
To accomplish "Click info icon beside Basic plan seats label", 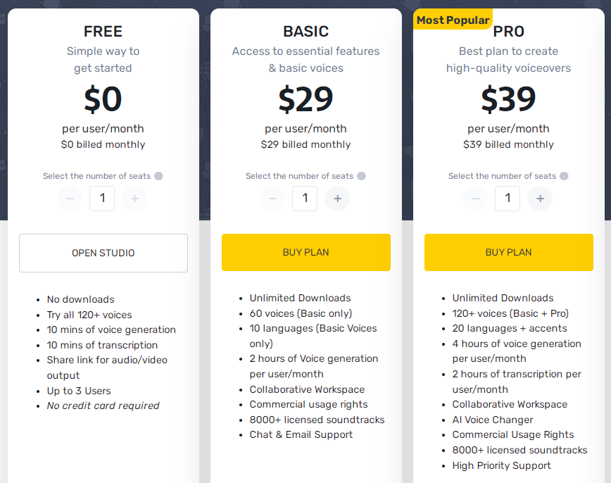I will (361, 176).
